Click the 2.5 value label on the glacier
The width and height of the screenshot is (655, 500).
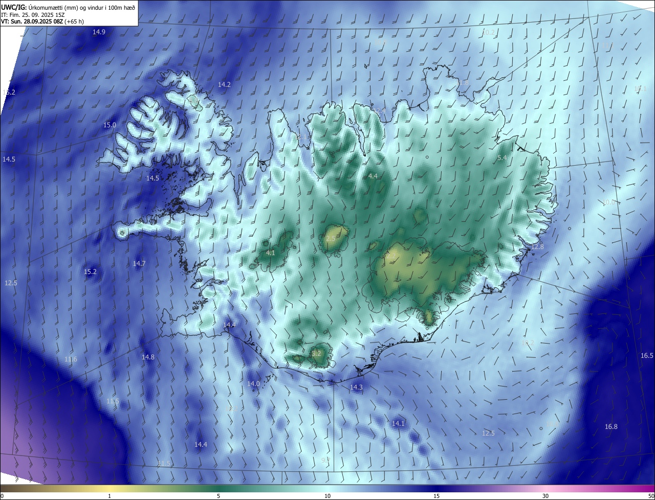(x=331, y=239)
